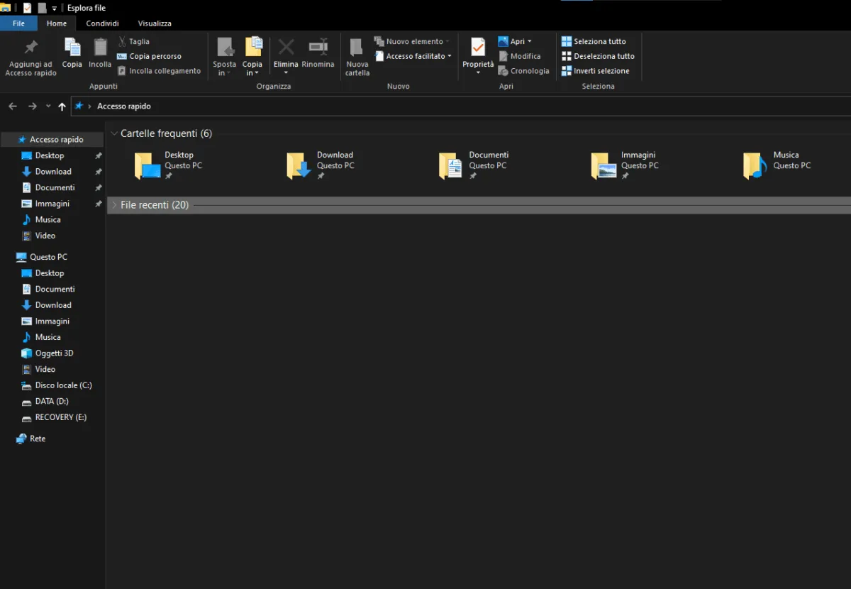Viewport: 851px width, 589px height.
Task: Open Video under Questo PC
Action: pyautogui.click(x=38, y=369)
